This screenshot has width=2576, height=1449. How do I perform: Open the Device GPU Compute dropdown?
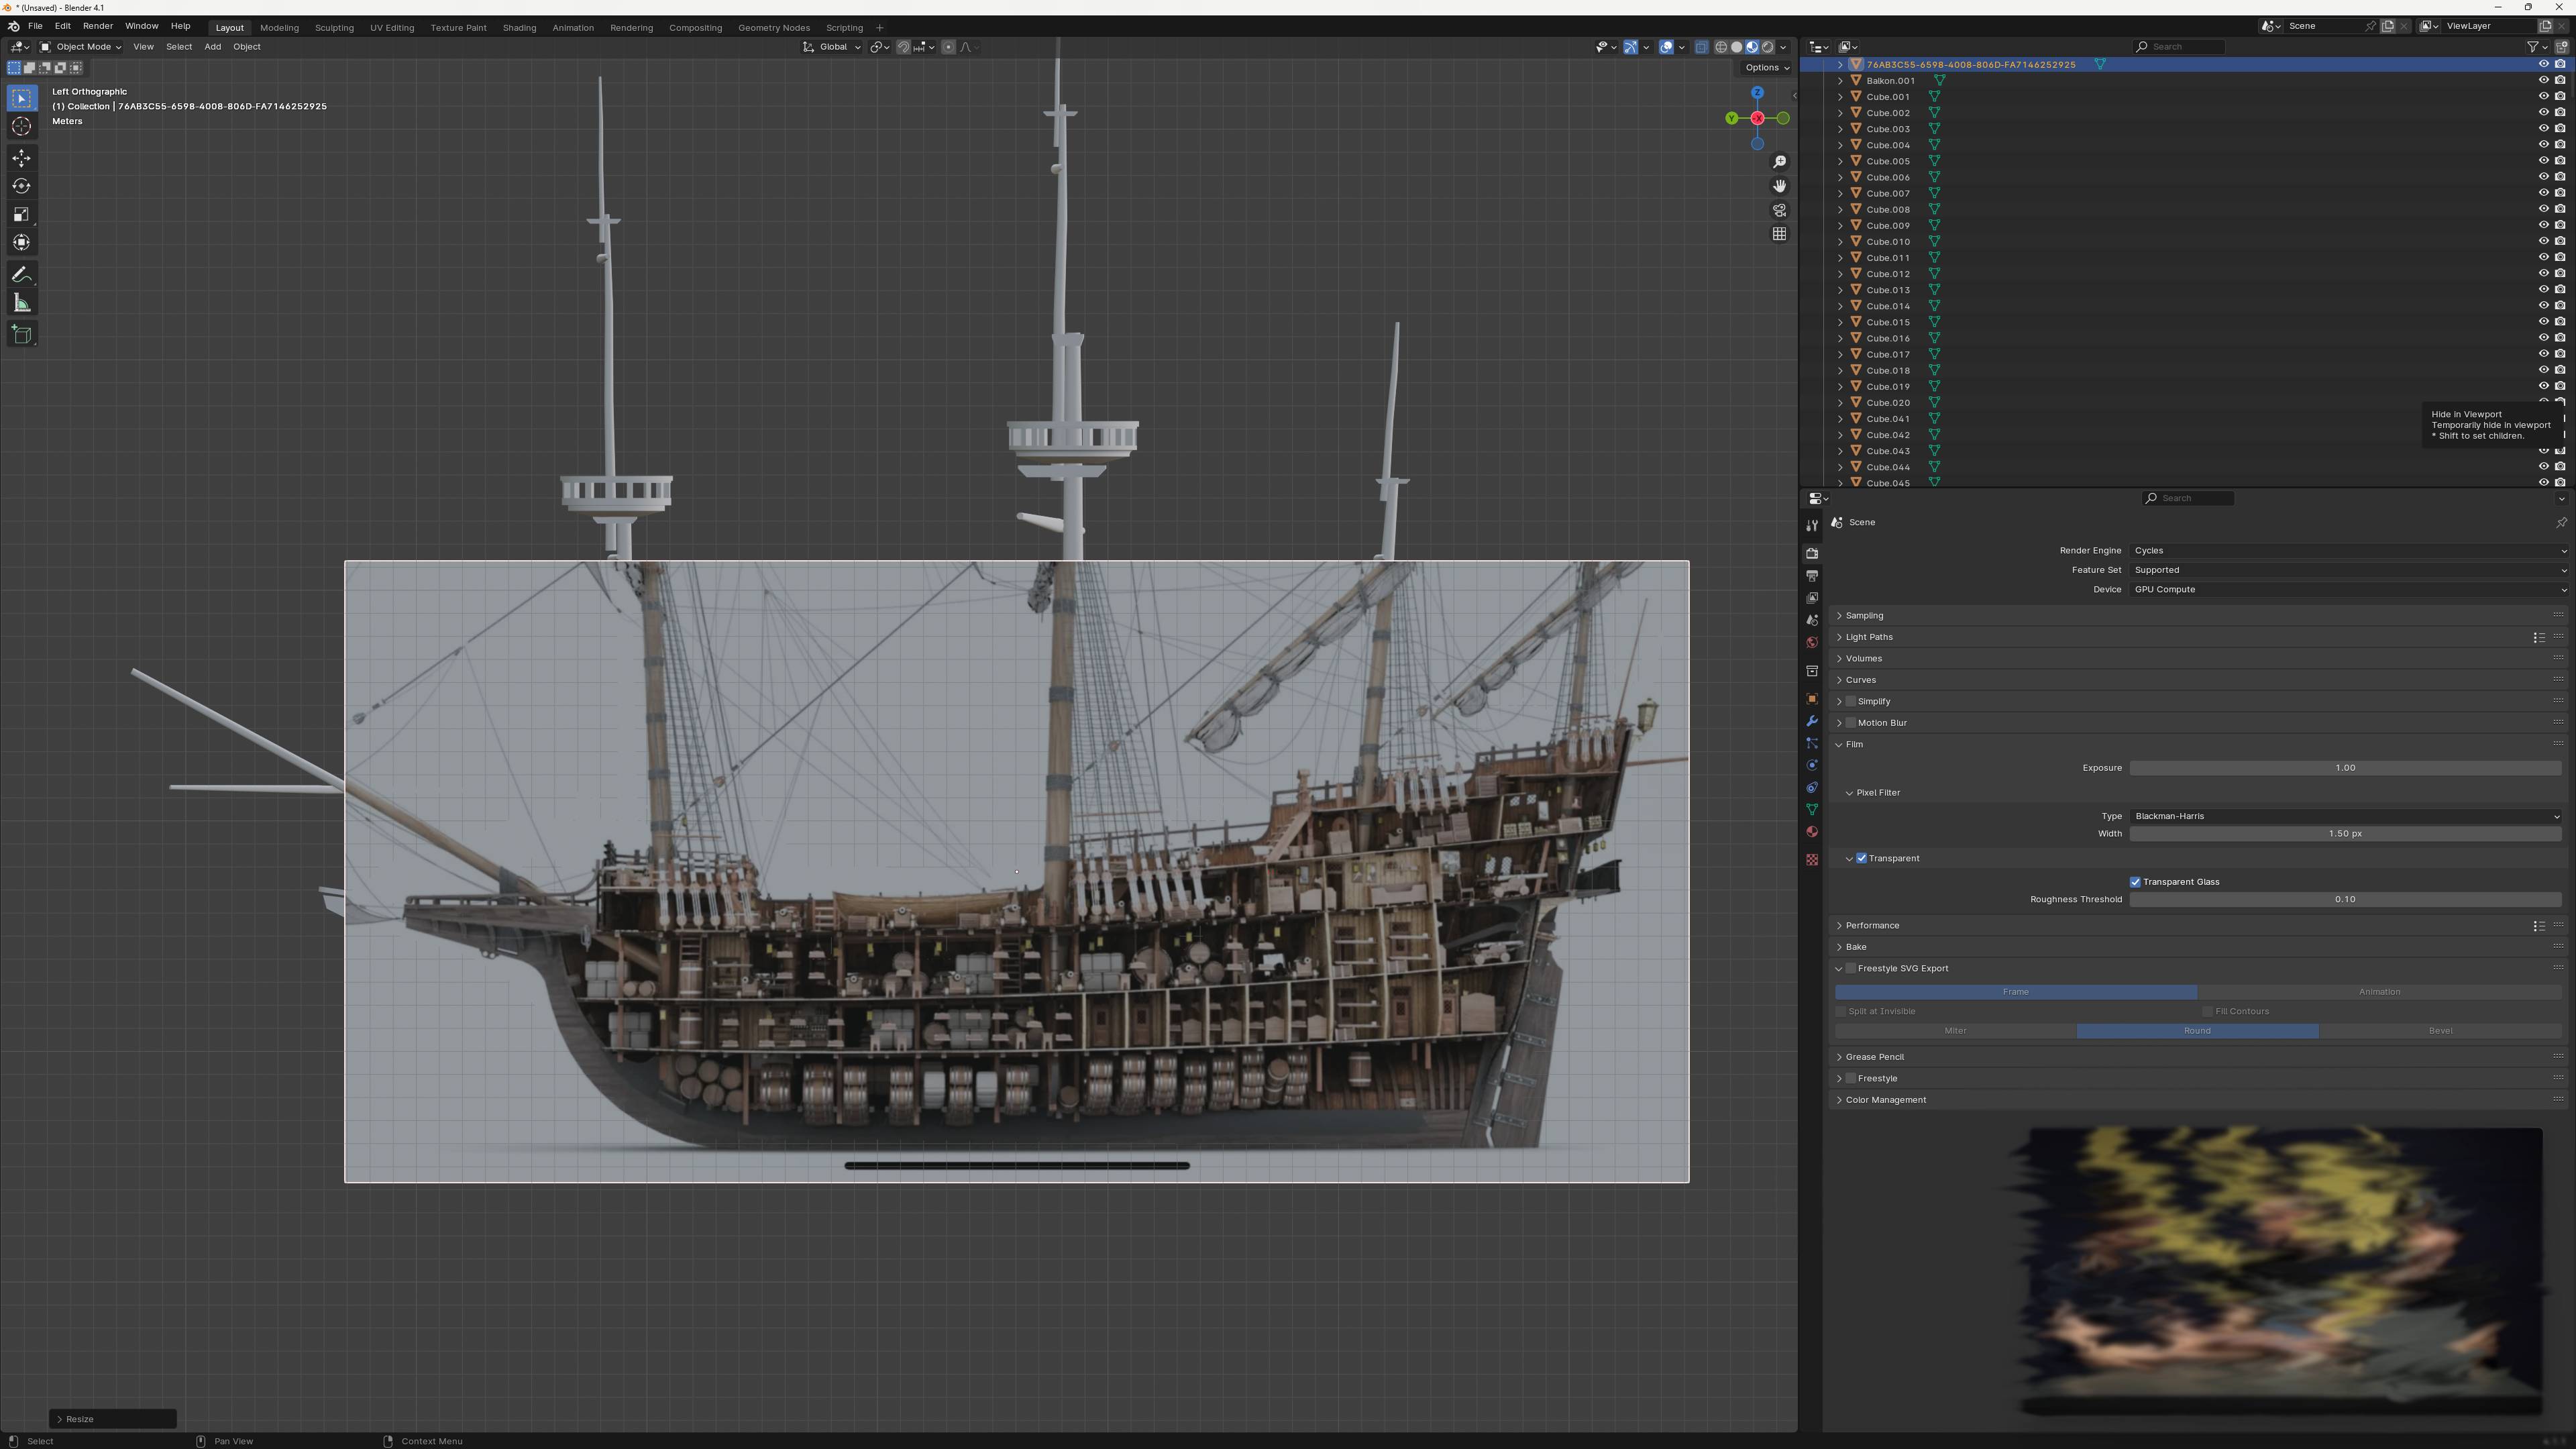click(2347, 589)
